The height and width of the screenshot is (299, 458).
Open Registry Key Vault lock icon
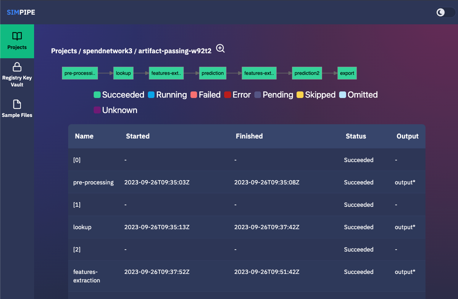[x=17, y=67]
